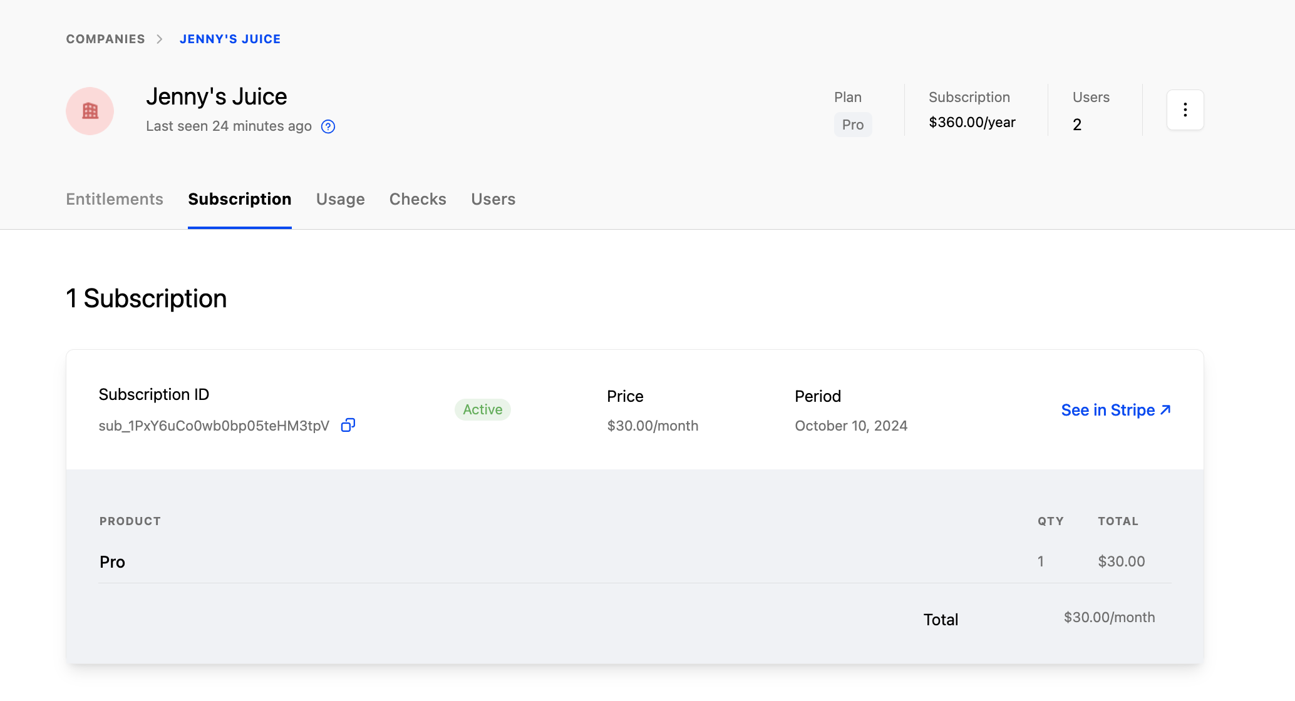This screenshot has width=1295, height=701.
Task: Click the company building avatar icon
Action: click(x=90, y=111)
